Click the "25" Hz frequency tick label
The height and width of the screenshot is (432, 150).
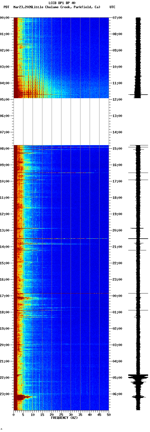click(x=61, y=415)
